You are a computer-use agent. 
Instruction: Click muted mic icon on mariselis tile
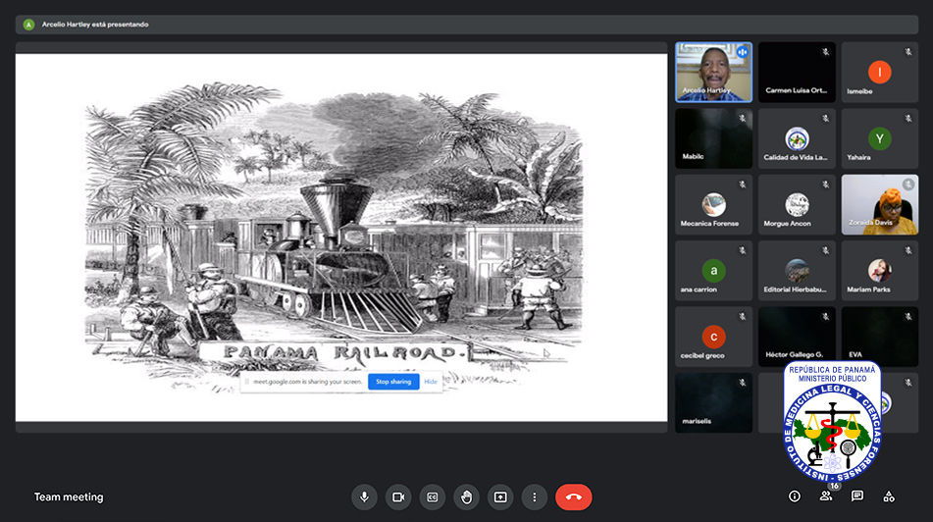[x=742, y=383]
